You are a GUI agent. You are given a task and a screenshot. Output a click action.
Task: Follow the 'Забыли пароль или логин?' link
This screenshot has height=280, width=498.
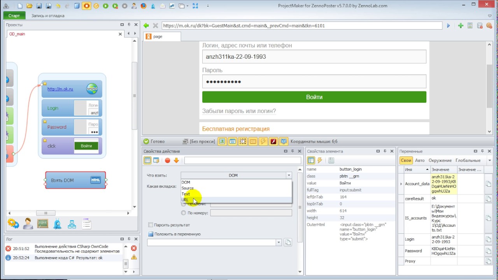[239, 111]
